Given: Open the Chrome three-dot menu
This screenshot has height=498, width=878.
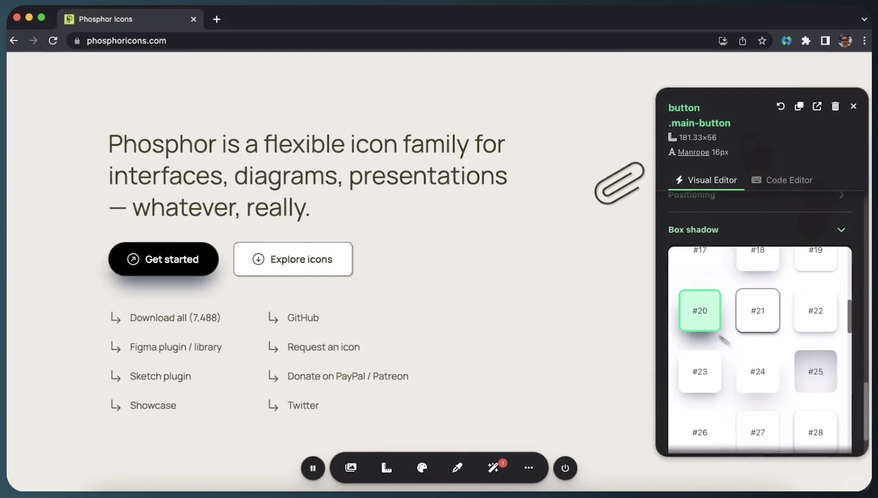Looking at the screenshot, I should 864,41.
